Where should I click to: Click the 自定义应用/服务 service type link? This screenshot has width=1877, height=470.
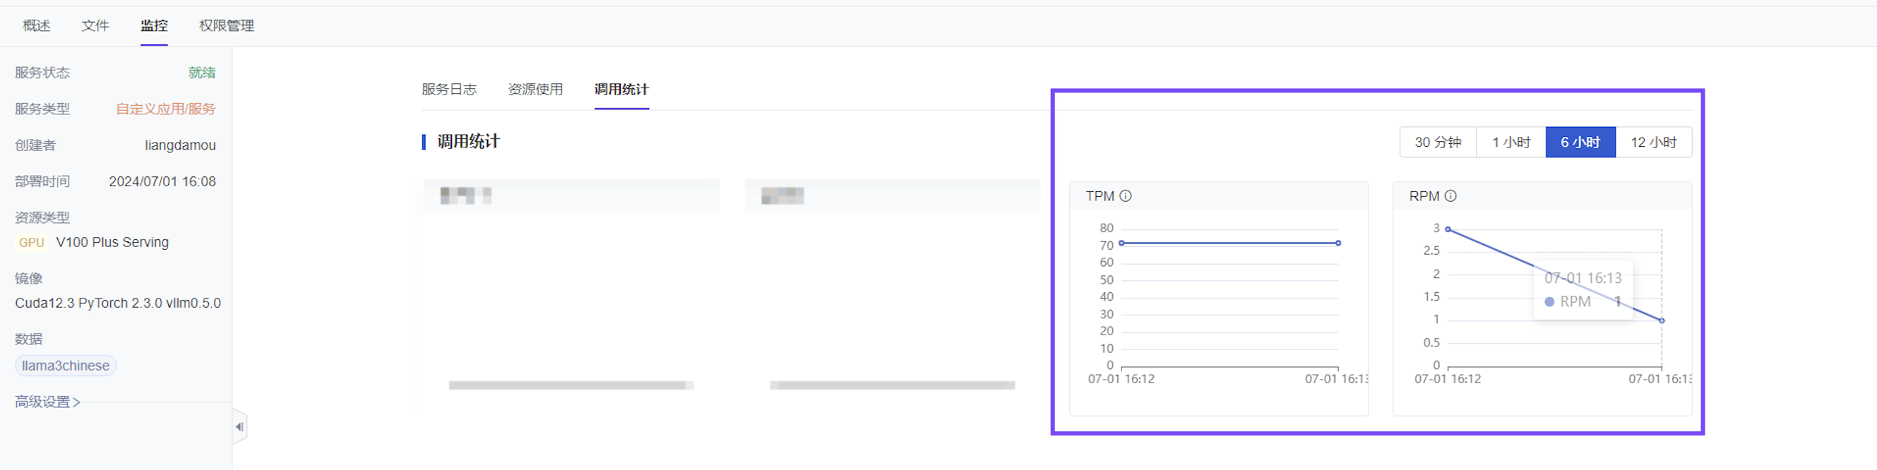[165, 109]
